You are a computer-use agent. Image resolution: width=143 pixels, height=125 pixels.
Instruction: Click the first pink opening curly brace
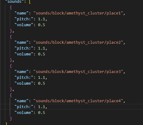coord(11,7)
